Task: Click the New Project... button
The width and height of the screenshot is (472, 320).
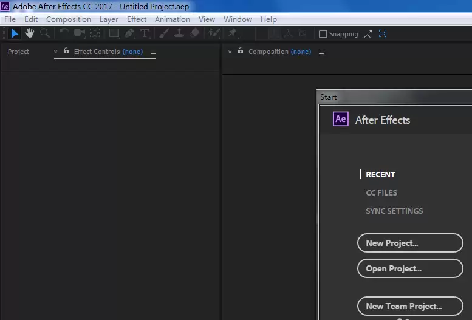Action: (410, 243)
